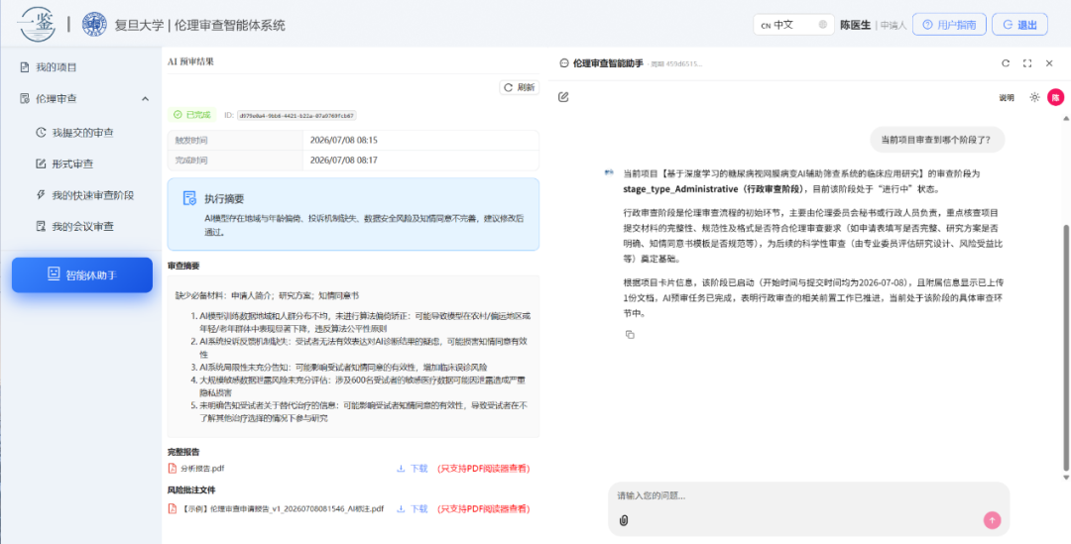The width and height of the screenshot is (1071, 544).
Task: Click the Fudan University round emblem
Action: click(x=94, y=25)
